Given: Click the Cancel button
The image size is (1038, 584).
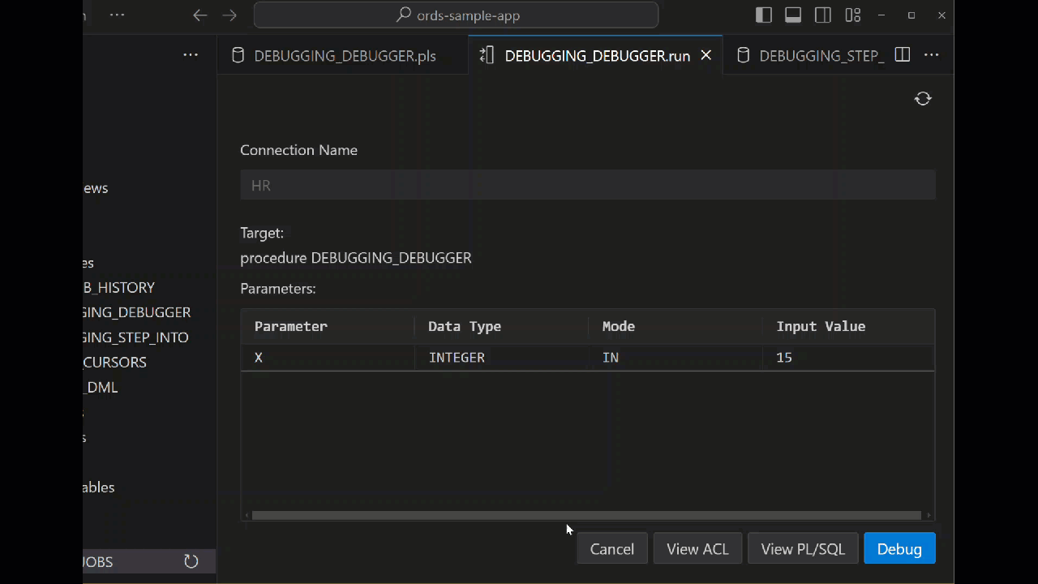Looking at the screenshot, I should click(612, 549).
